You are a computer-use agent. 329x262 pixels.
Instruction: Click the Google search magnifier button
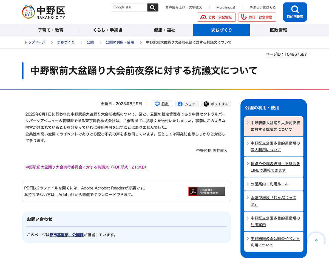[x=153, y=7]
